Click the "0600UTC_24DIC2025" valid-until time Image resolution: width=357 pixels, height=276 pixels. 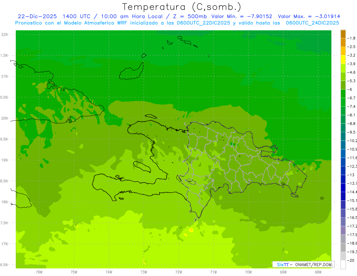tap(312, 23)
